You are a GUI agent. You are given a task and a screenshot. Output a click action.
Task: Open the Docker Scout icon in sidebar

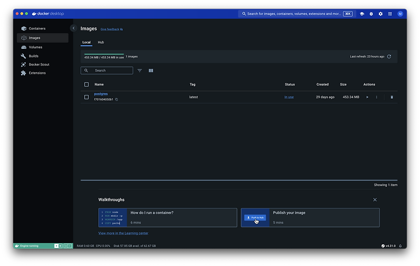click(x=24, y=65)
